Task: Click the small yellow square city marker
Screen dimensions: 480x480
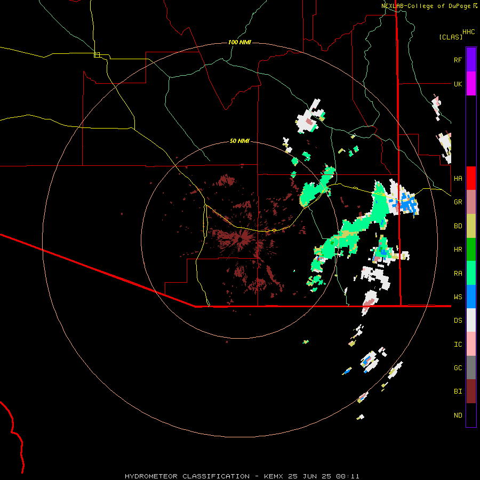Action: coord(97,55)
